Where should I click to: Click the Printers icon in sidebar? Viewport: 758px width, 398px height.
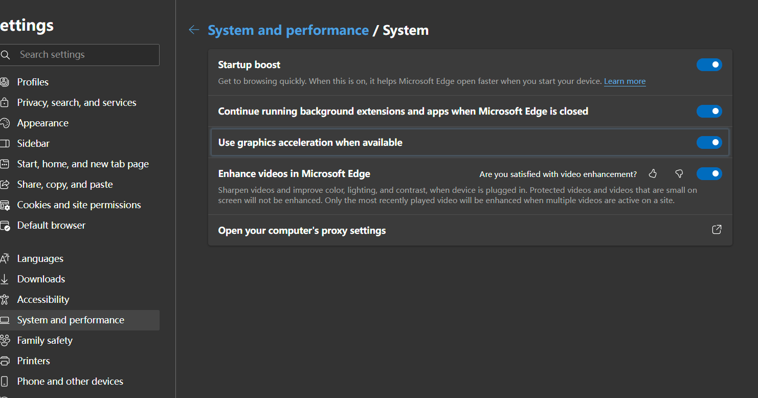tap(5, 361)
